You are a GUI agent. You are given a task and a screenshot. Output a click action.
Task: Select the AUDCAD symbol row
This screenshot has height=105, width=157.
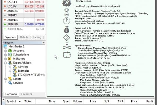pyautogui.click(x=24, y=11)
